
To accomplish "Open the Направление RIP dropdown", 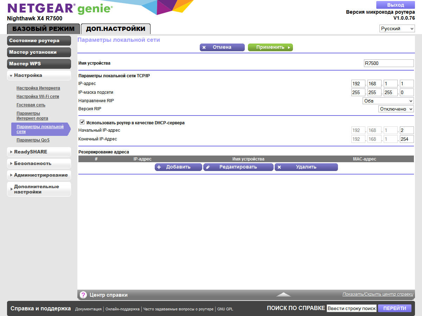I will point(388,101).
